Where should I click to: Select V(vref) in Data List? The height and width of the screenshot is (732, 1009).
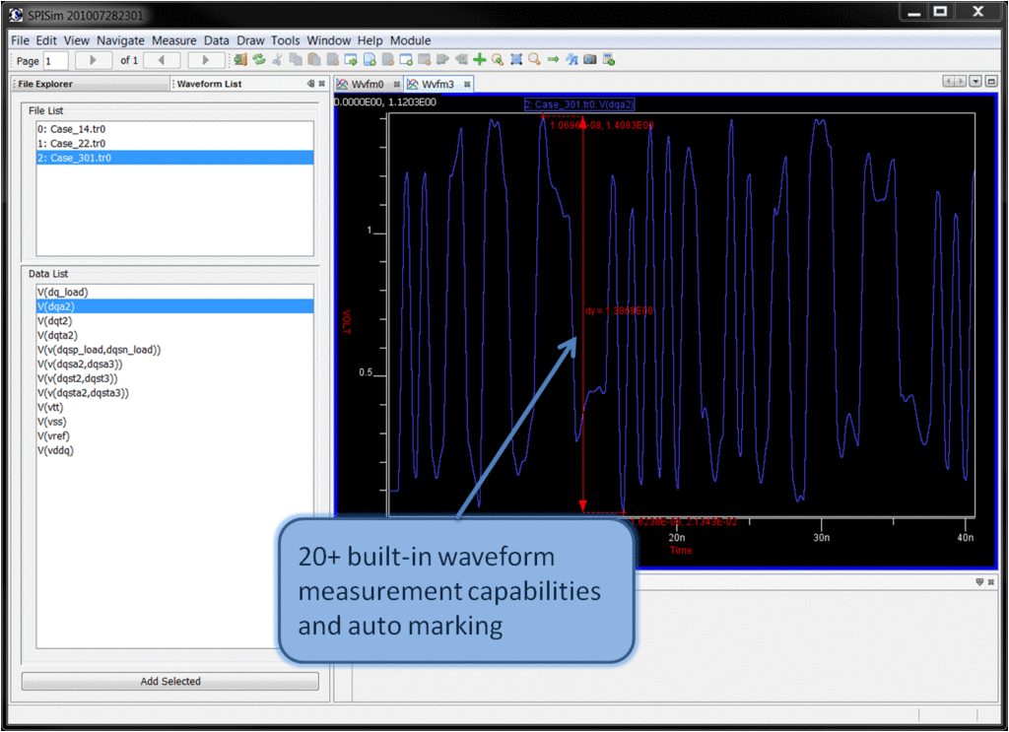tap(53, 436)
